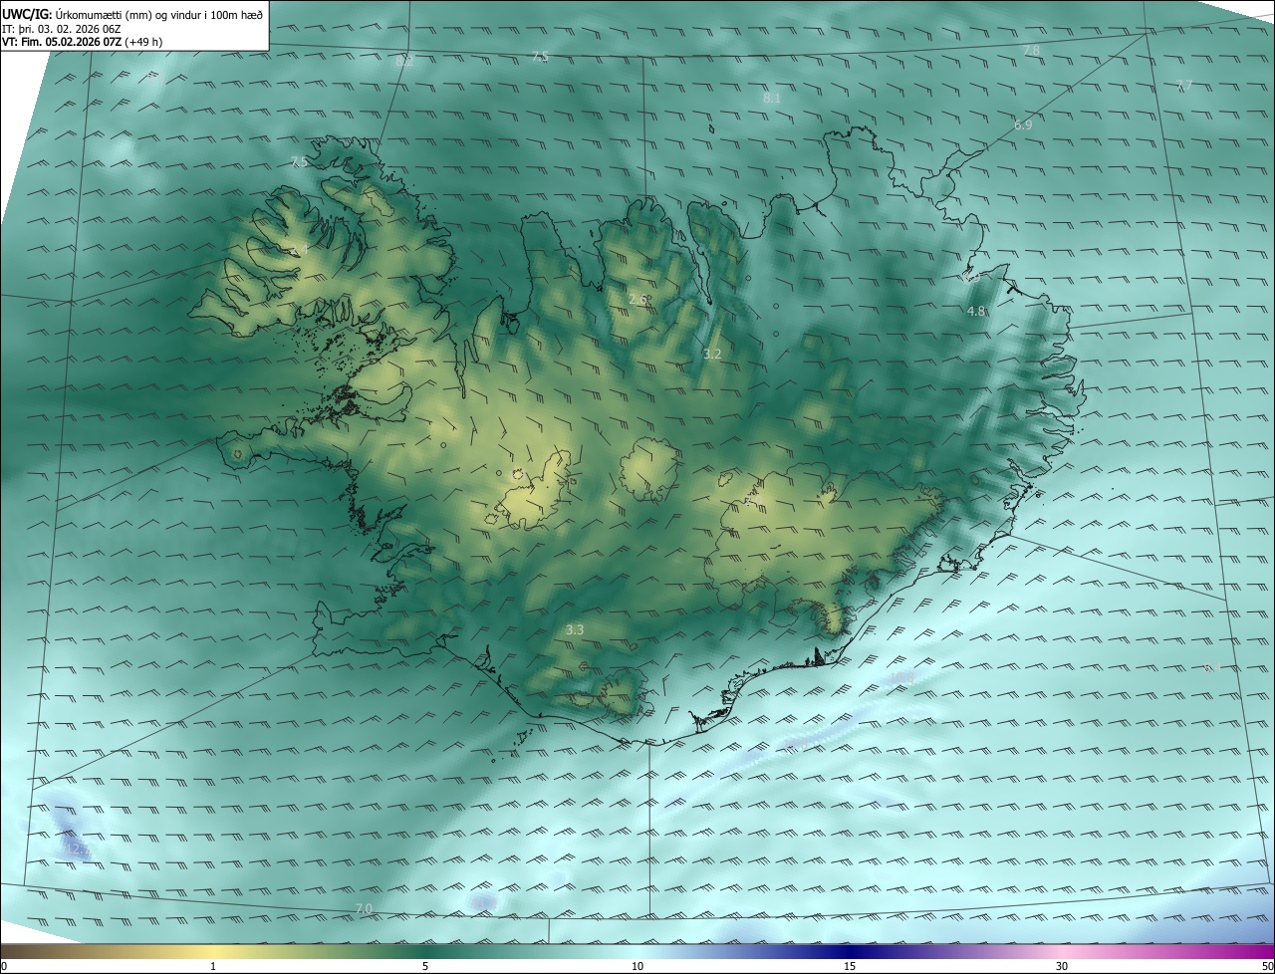Pick the pink color above the 30 tick
Viewport: 1275px width, 974px height.
pos(1062,951)
